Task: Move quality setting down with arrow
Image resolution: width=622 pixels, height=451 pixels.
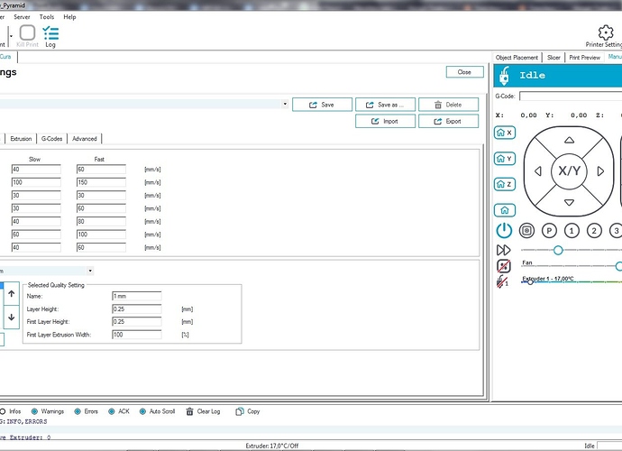Action: pyautogui.click(x=11, y=317)
